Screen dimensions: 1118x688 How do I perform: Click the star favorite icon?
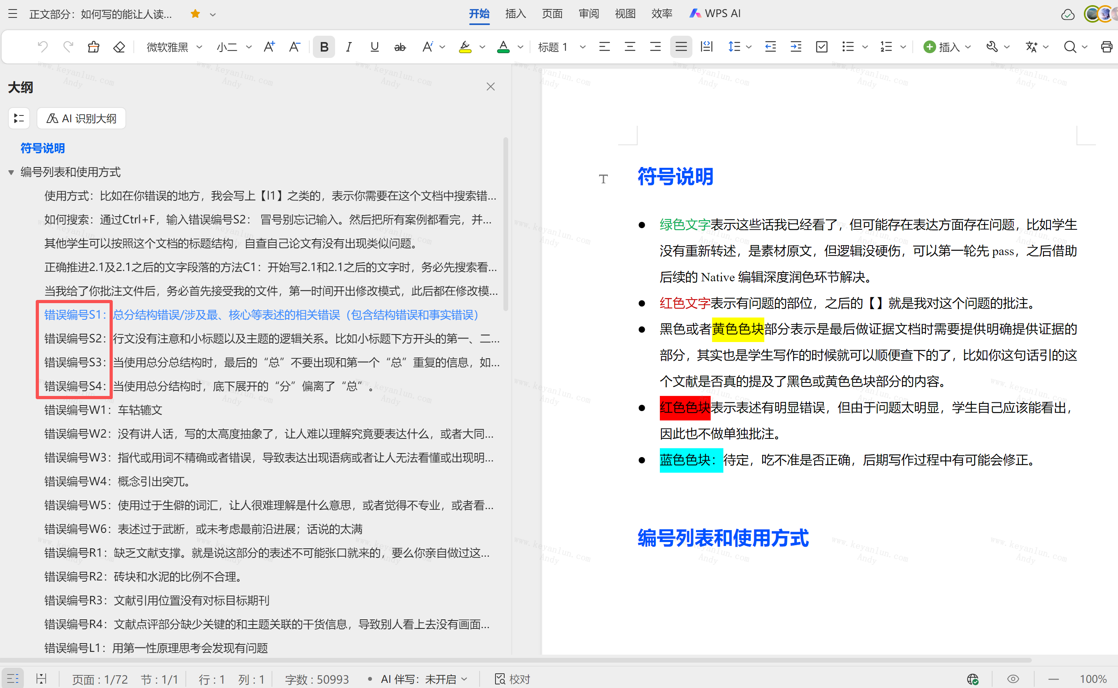click(x=195, y=13)
